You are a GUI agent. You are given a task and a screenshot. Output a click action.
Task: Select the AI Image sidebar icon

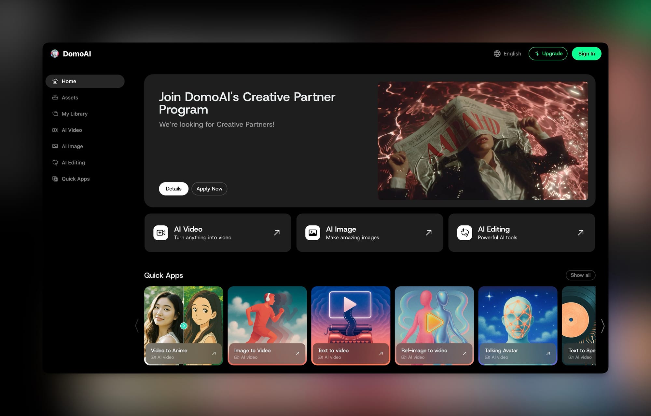(55, 146)
